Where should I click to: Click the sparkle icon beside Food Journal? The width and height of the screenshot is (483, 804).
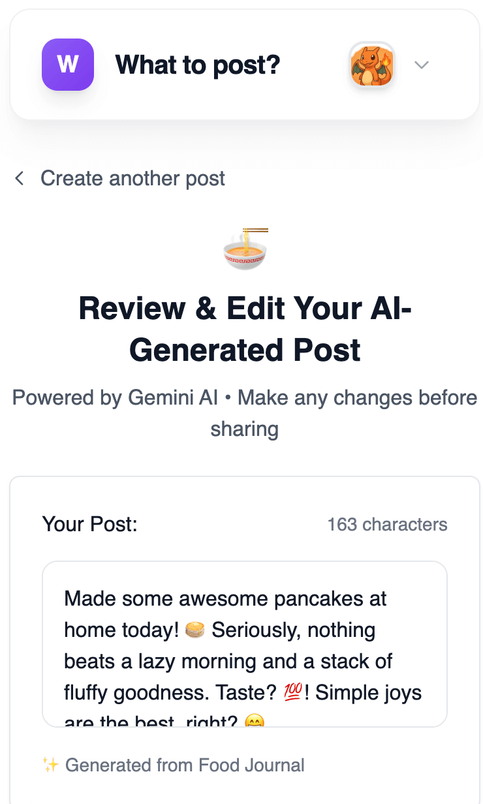[x=50, y=765]
